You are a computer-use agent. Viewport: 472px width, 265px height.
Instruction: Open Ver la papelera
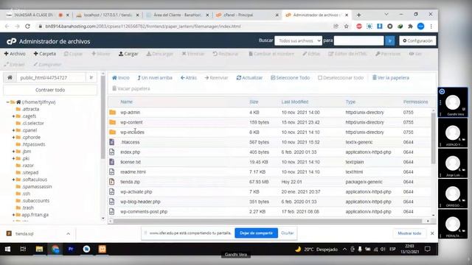[391, 78]
